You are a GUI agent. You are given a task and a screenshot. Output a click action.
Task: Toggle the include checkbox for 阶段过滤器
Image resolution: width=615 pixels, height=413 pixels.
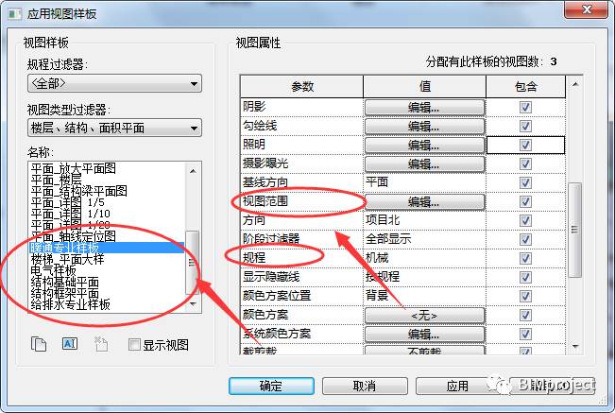coord(525,239)
